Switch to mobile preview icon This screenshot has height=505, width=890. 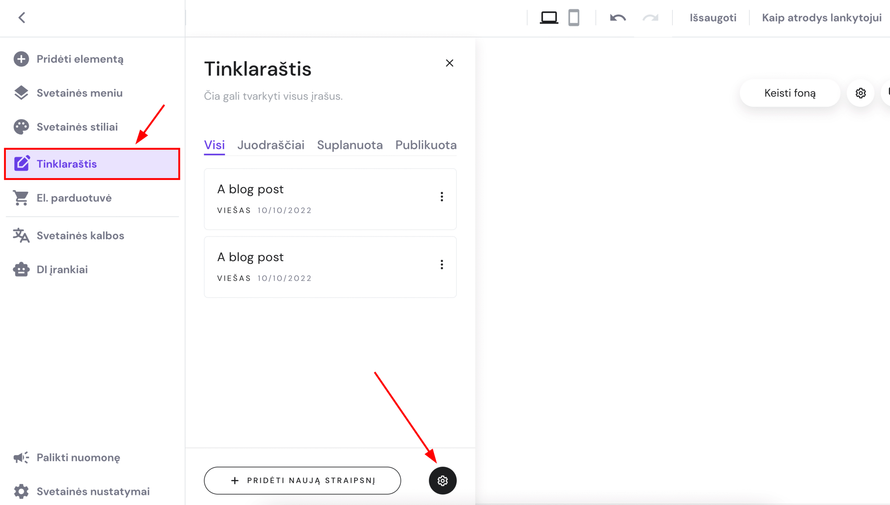[x=574, y=17]
